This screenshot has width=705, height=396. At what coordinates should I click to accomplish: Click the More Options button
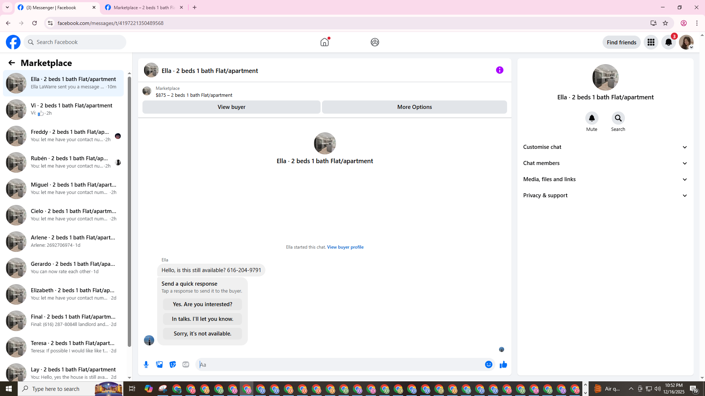(x=415, y=107)
